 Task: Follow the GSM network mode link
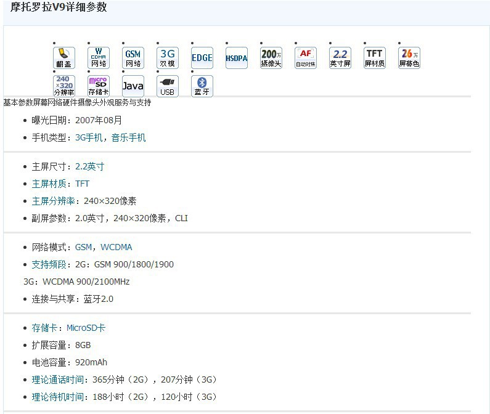83,247
